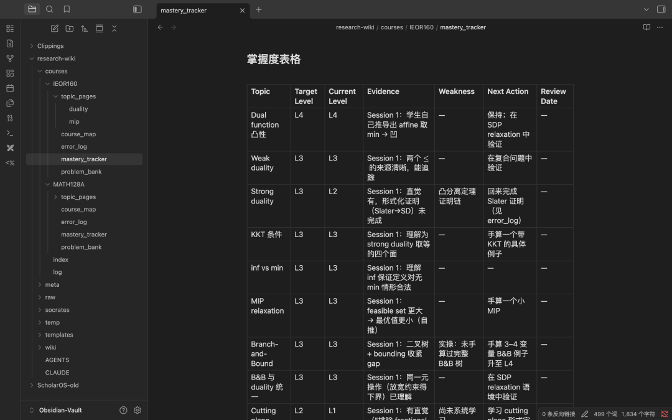Close the mastery_tracker tab
The height and width of the screenshot is (420, 672).
pyautogui.click(x=242, y=11)
